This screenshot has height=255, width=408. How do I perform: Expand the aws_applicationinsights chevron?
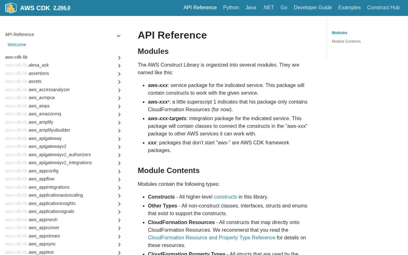(x=119, y=204)
